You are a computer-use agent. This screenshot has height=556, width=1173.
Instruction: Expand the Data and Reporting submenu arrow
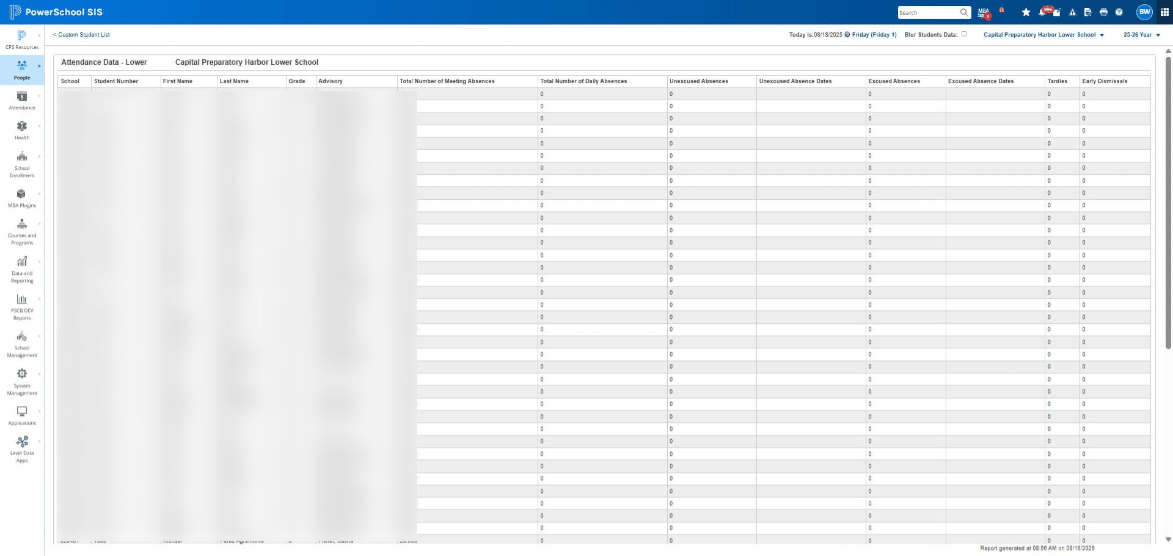(x=40, y=262)
